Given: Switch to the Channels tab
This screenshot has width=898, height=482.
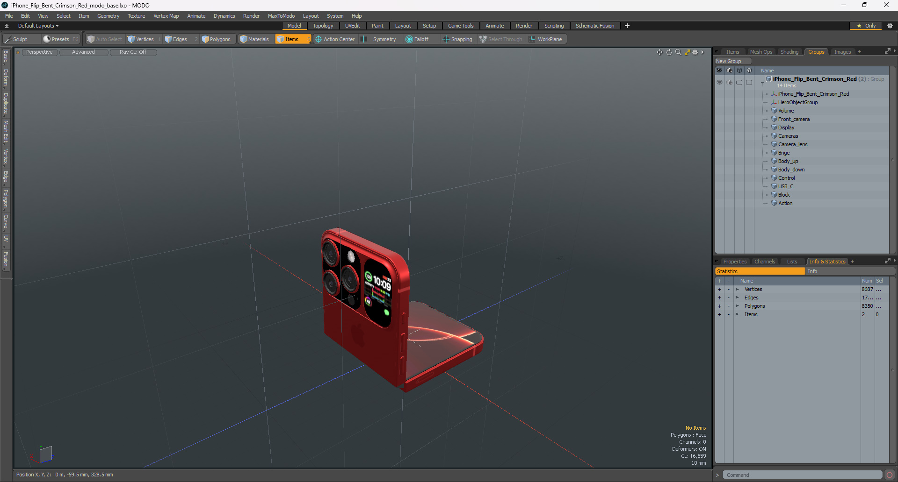Looking at the screenshot, I should pyautogui.click(x=765, y=262).
